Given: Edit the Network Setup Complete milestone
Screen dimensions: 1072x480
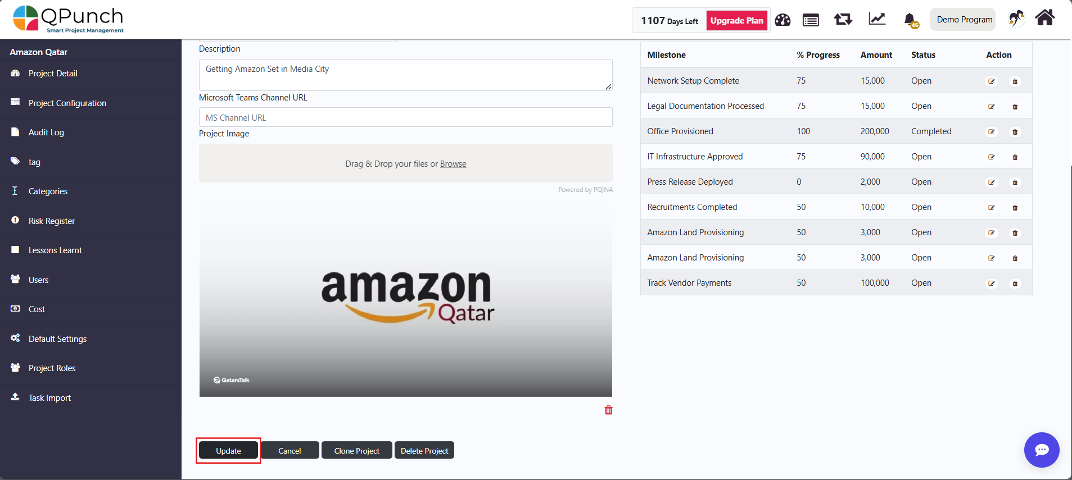Looking at the screenshot, I should [x=992, y=81].
